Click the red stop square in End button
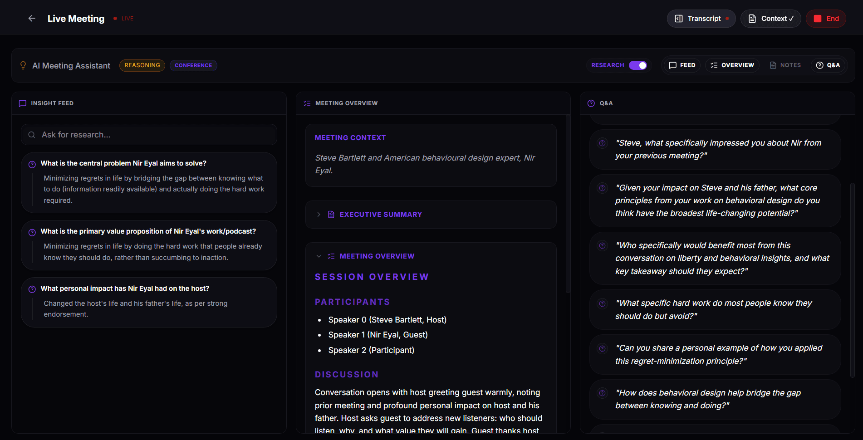The image size is (863, 440). [818, 19]
